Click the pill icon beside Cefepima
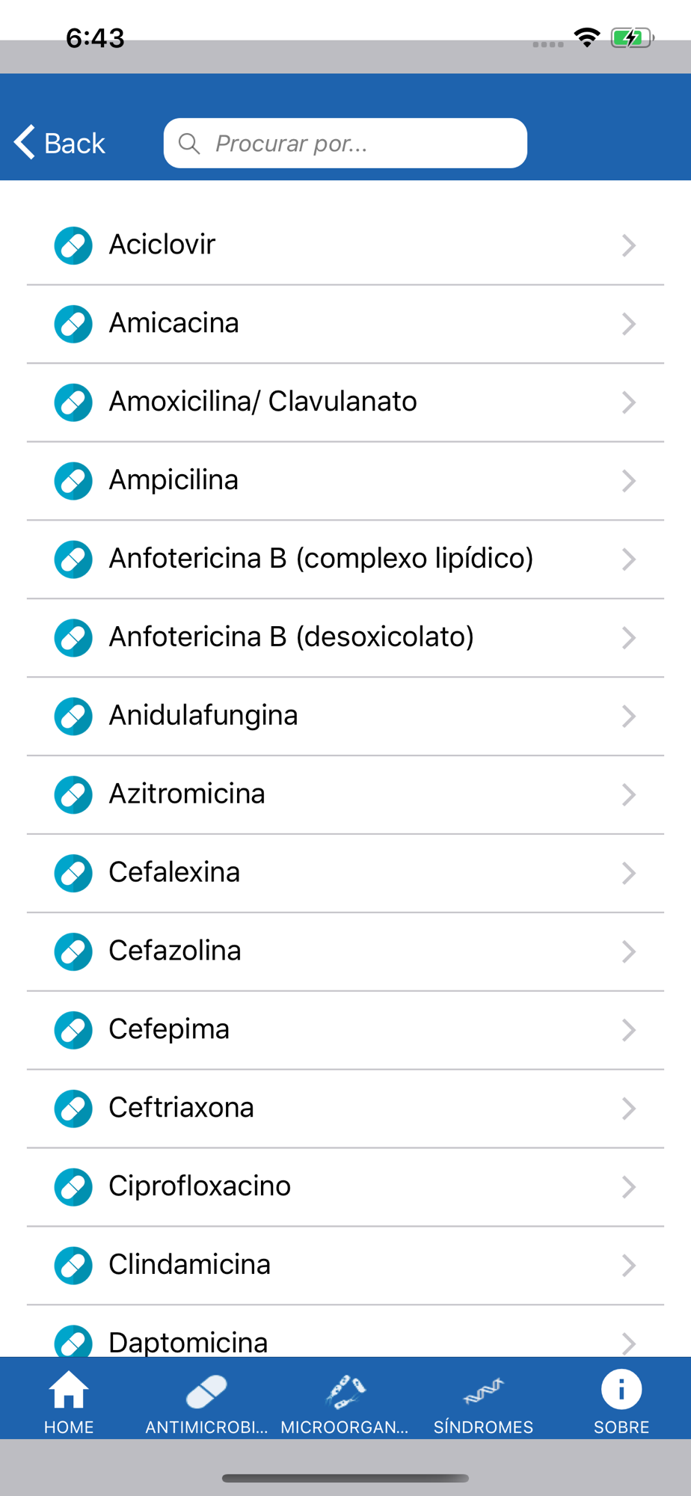Screen dimensions: 691x1496 coord(73,1030)
